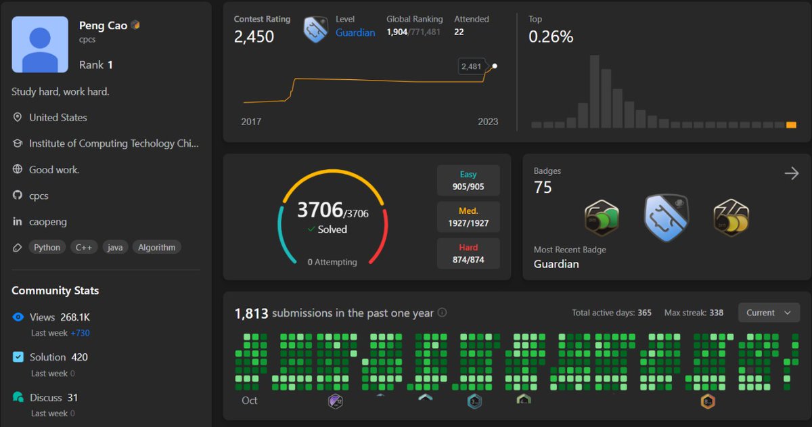The image size is (812, 427).
Task: Open the cpcs GitHub link
Action: [x=39, y=196]
